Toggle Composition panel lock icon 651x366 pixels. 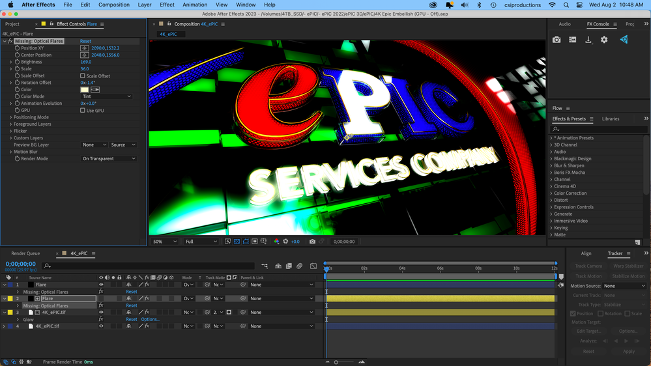pyautogui.click(x=169, y=24)
